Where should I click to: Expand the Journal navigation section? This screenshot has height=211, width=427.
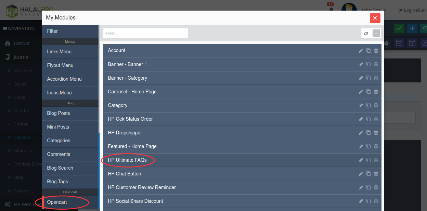[x=22, y=57]
